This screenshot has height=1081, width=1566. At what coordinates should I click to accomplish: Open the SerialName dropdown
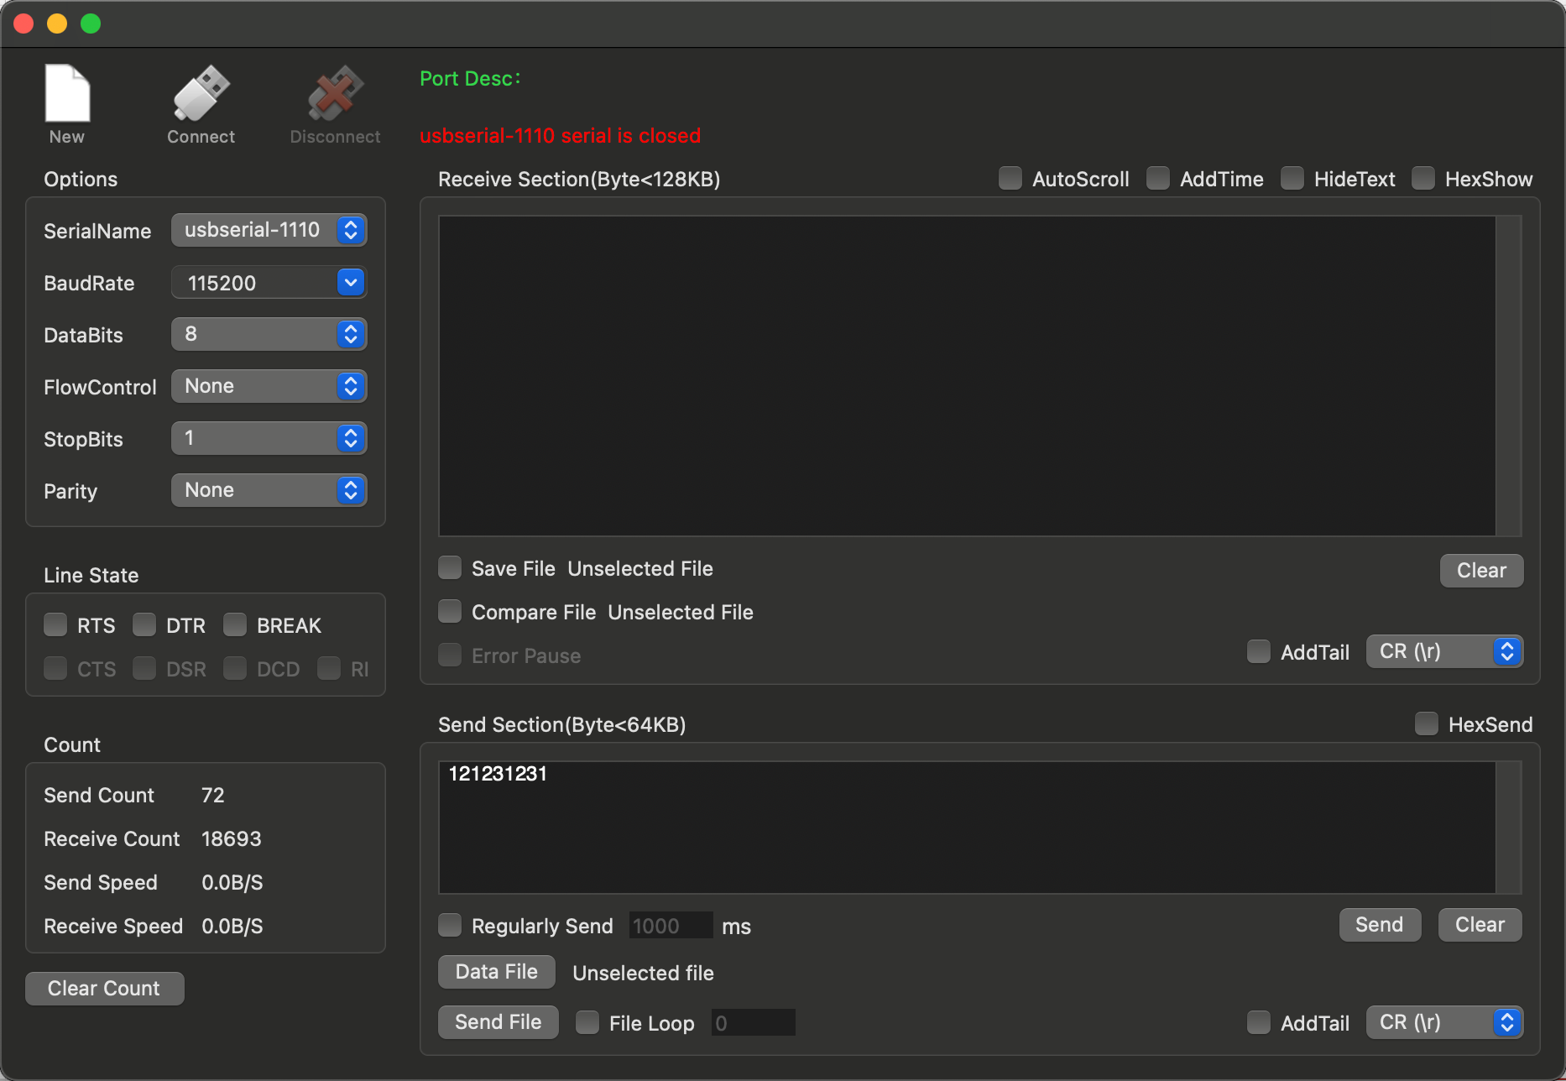click(x=269, y=230)
